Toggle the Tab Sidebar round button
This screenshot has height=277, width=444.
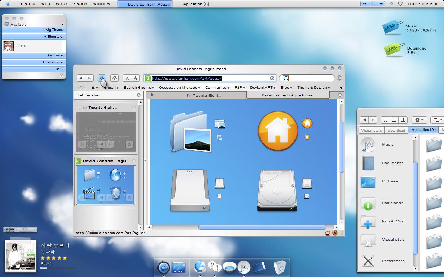click(139, 95)
